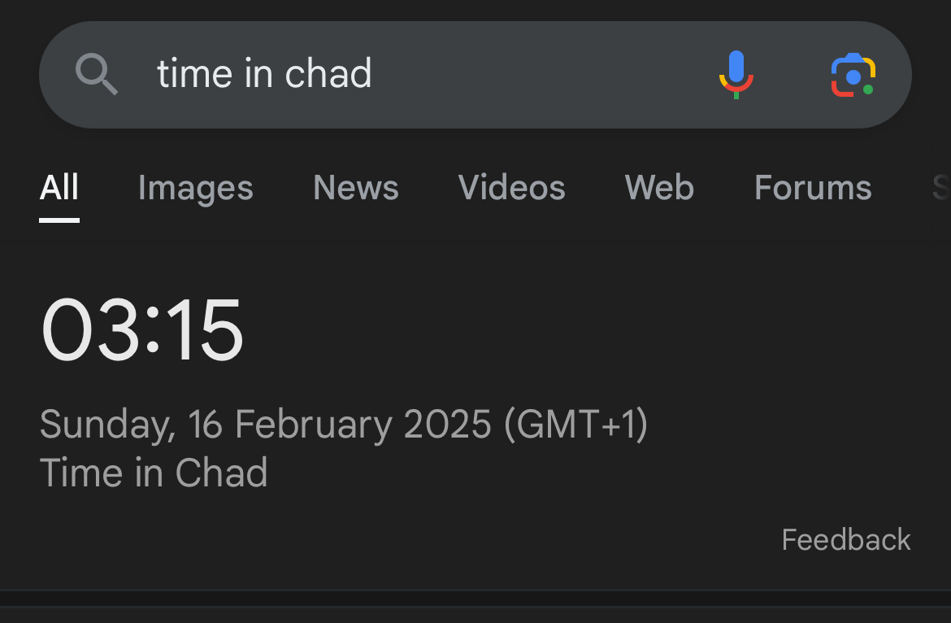
Task: Click the horizontal divider below Feedback
Action: coord(475,590)
